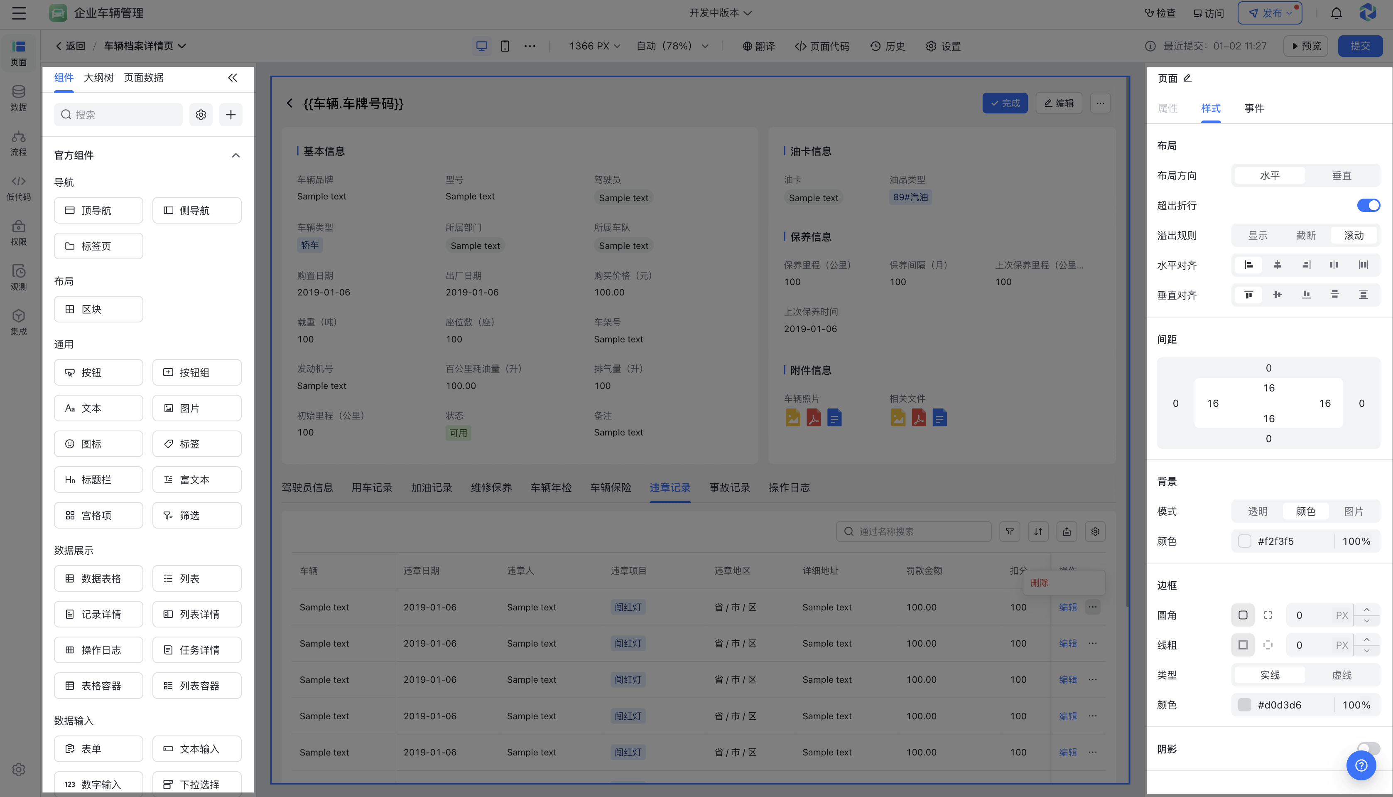This screenshot has width=1393, height=797.
Task: Open the 权限 sidebar section
Action: pos(19,233)
